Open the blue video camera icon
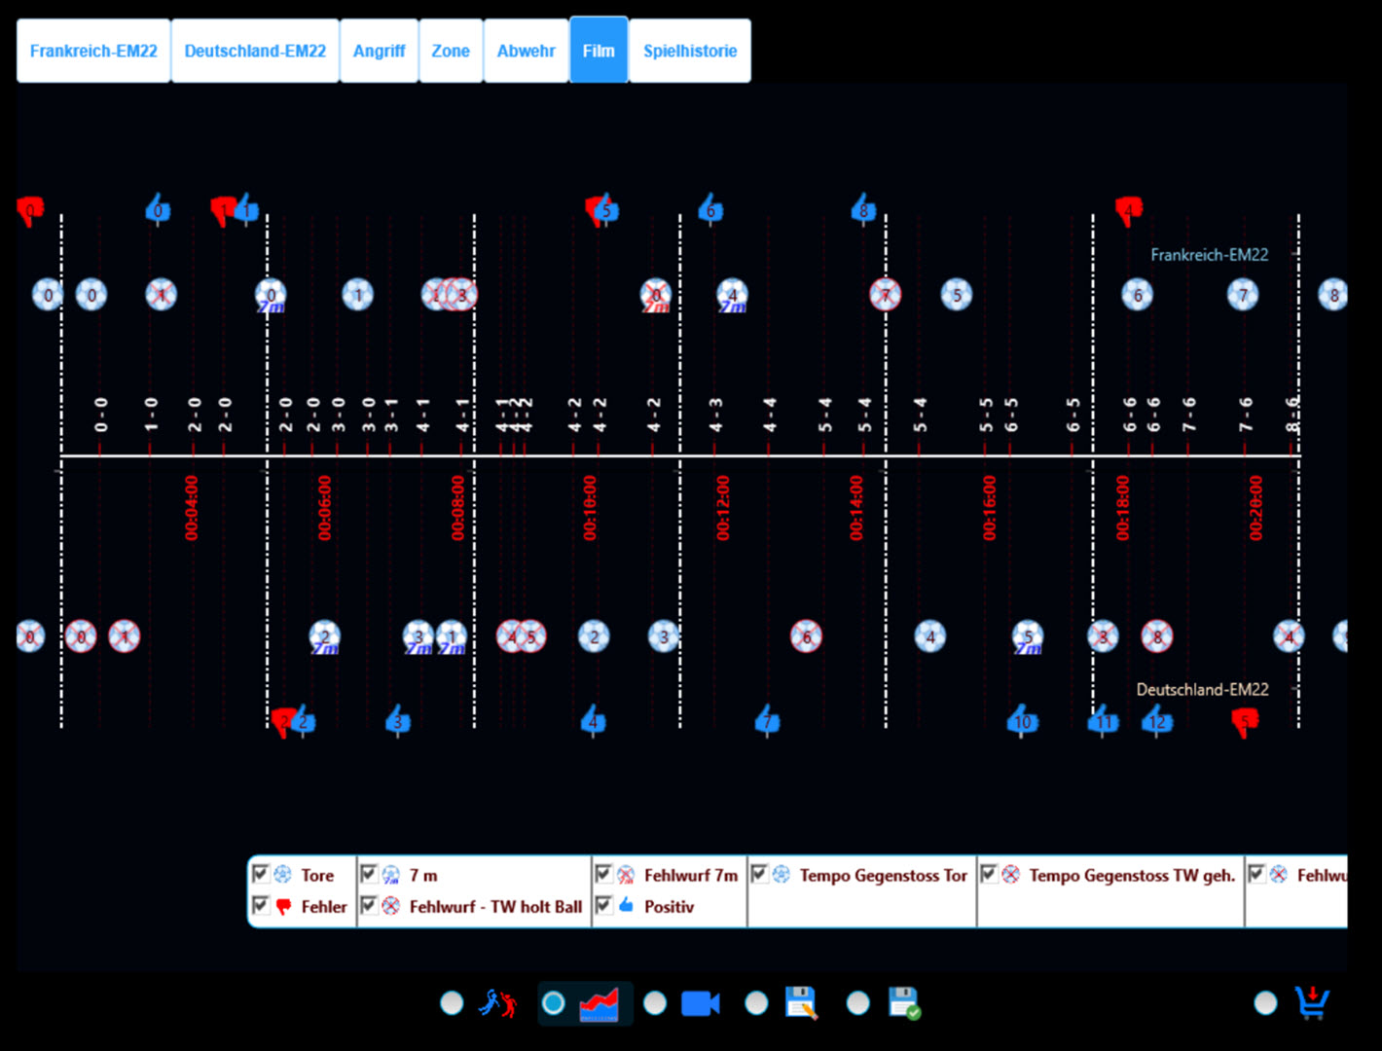The image size is (1382, 1051). coord(700,1003)
